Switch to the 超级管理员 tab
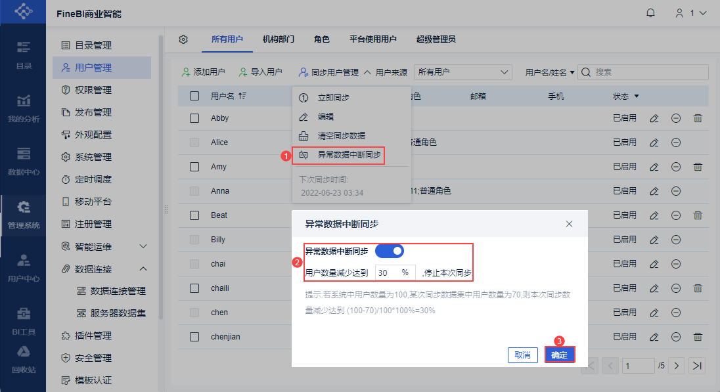 436,39
